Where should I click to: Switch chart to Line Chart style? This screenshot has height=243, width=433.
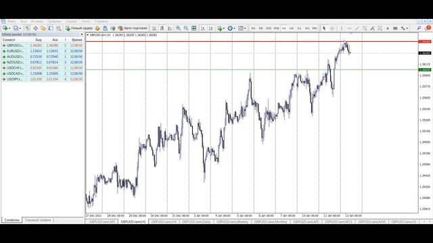coord(170,28)
